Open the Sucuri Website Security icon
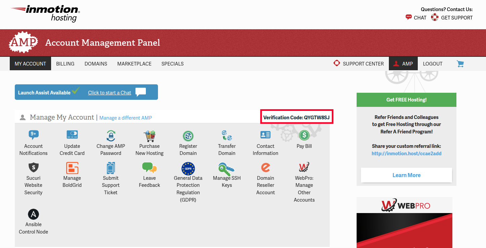Viewport: 486px width, 248px height. click(33, 167)
